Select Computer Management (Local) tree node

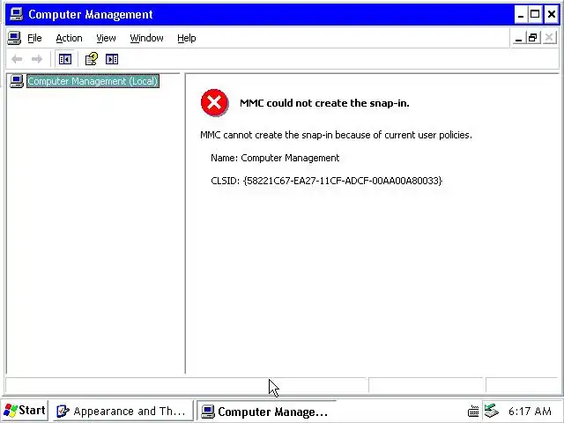(93, 81)
